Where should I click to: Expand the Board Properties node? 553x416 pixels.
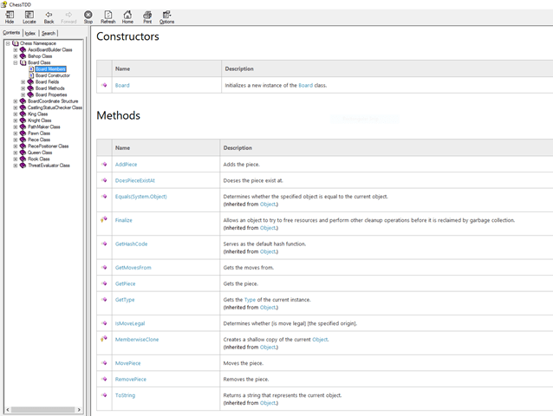pos(23,94)
